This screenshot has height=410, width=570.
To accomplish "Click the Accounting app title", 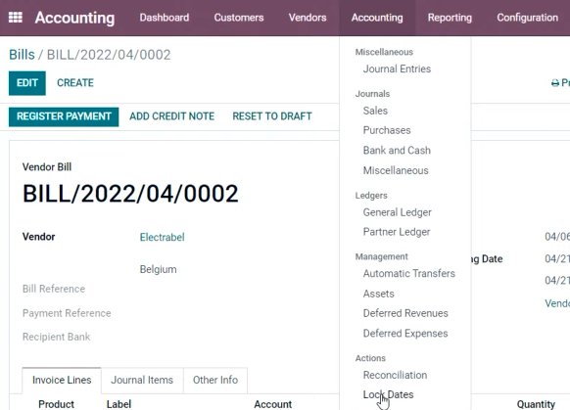I will 74,18.
